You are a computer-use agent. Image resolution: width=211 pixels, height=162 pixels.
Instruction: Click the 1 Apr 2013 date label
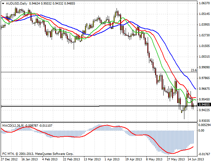click(x=112, y=159)
